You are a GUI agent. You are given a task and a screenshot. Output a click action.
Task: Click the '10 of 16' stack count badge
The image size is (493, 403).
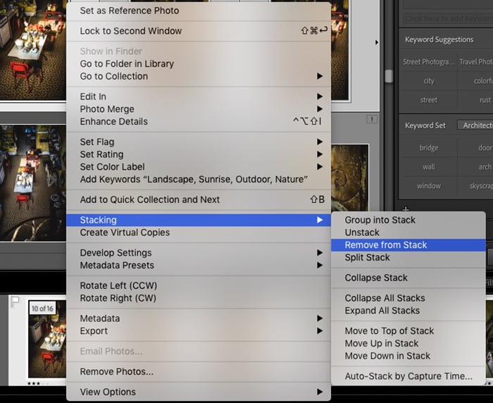pos(42,309)
